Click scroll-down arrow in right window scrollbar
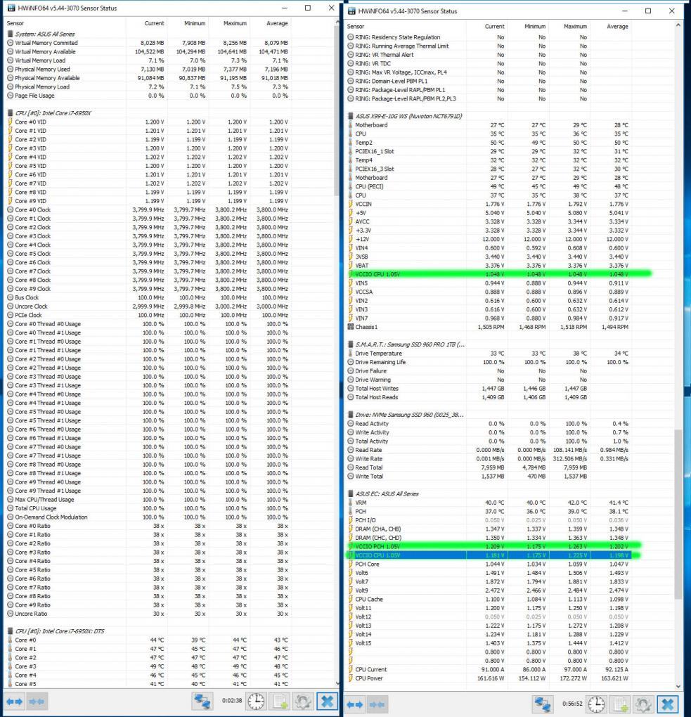 (x=678, y=686)
